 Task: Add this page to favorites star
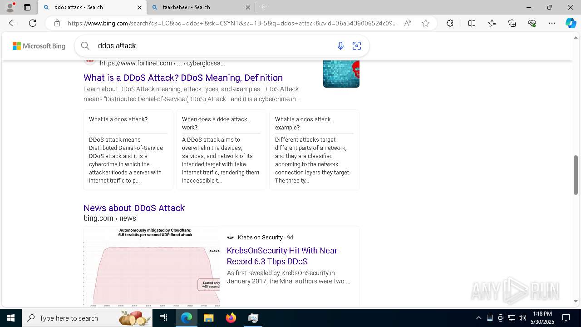pos(425,23)
